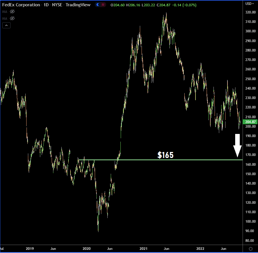
Task: Click the 110.00 price axis label
Action: [x=250, y=212]
